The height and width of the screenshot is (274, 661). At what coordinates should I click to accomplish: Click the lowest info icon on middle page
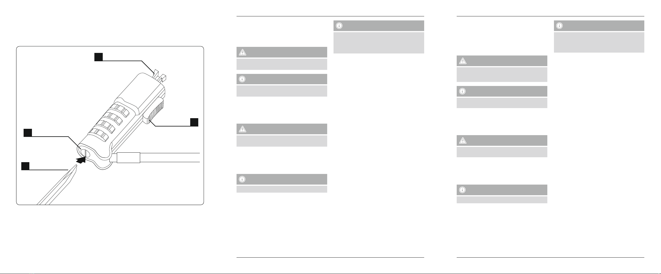point(242,179)
